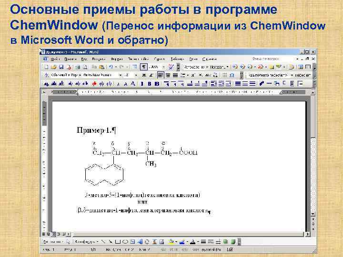Open Print Preview icon
This screenshot has width=343, height=257.
[x=85, y=67]
